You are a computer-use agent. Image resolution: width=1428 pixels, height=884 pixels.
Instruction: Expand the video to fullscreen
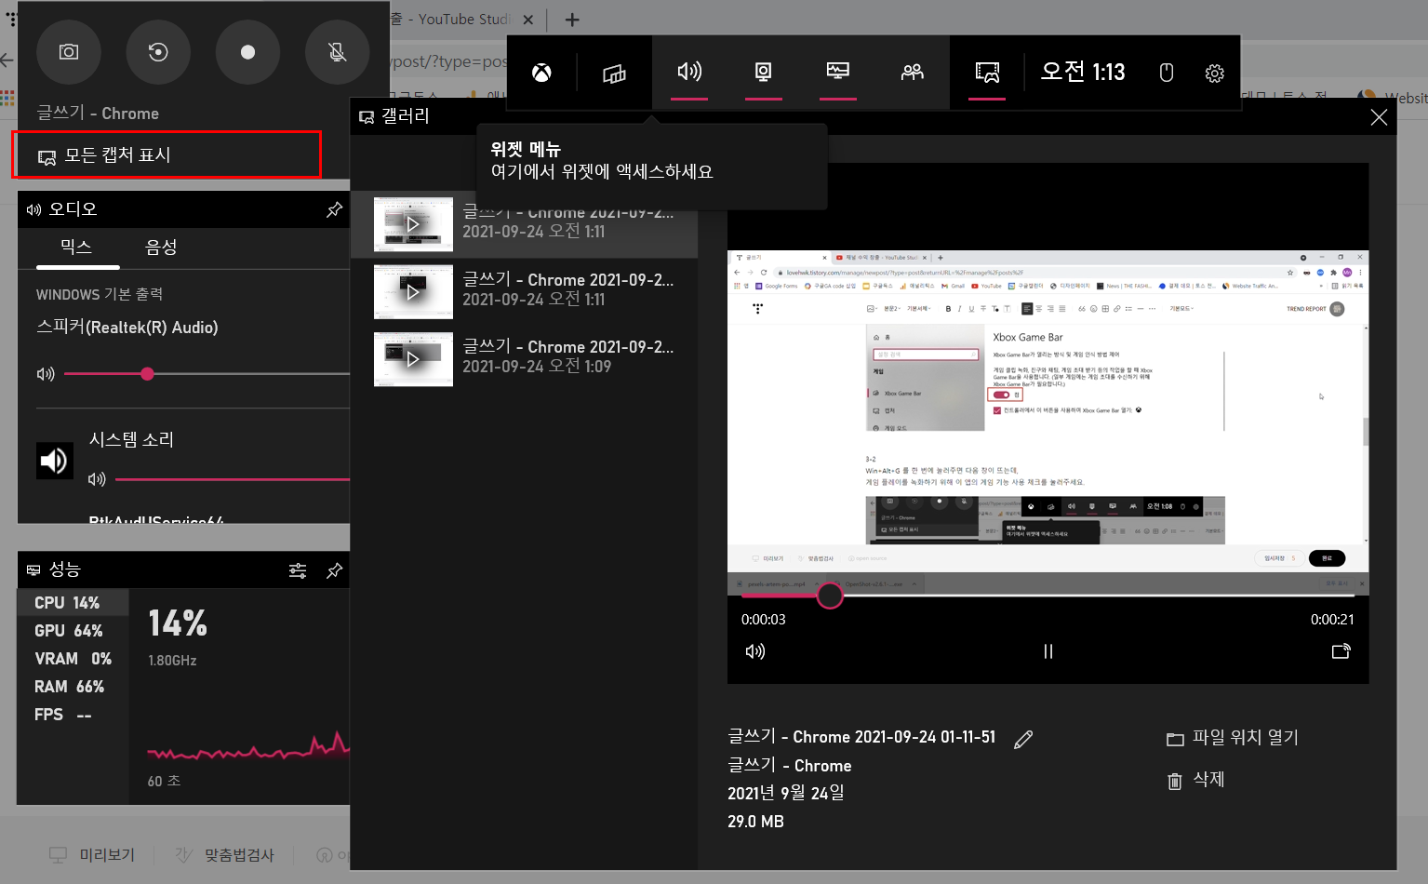tap(1341, 651)
